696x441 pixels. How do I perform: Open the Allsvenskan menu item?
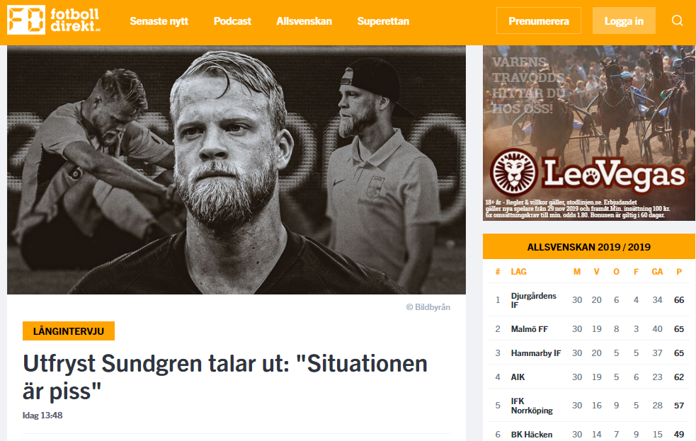click(304, 21)
